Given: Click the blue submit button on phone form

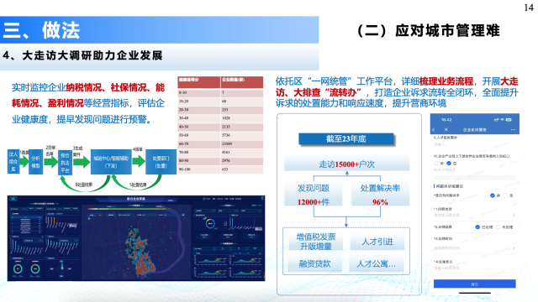Looking at the screenshot, I should [x=474, y=284].
